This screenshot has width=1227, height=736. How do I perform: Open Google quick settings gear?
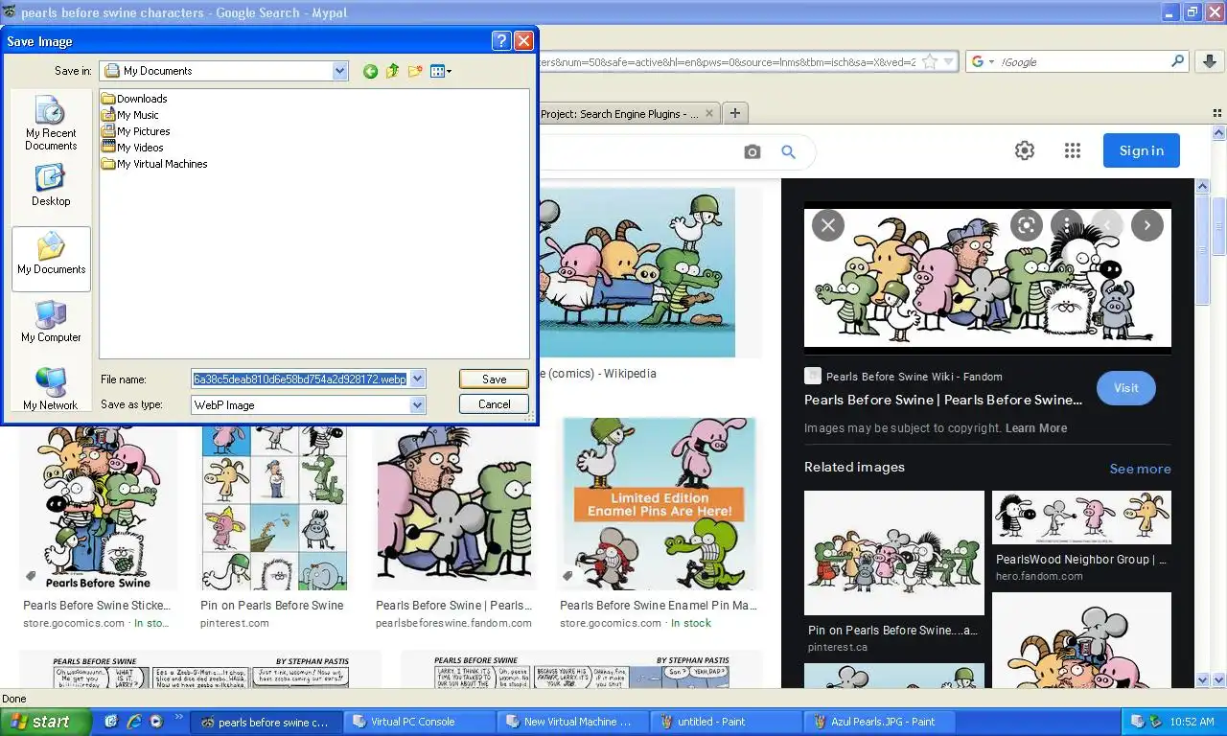[1025, 150]
